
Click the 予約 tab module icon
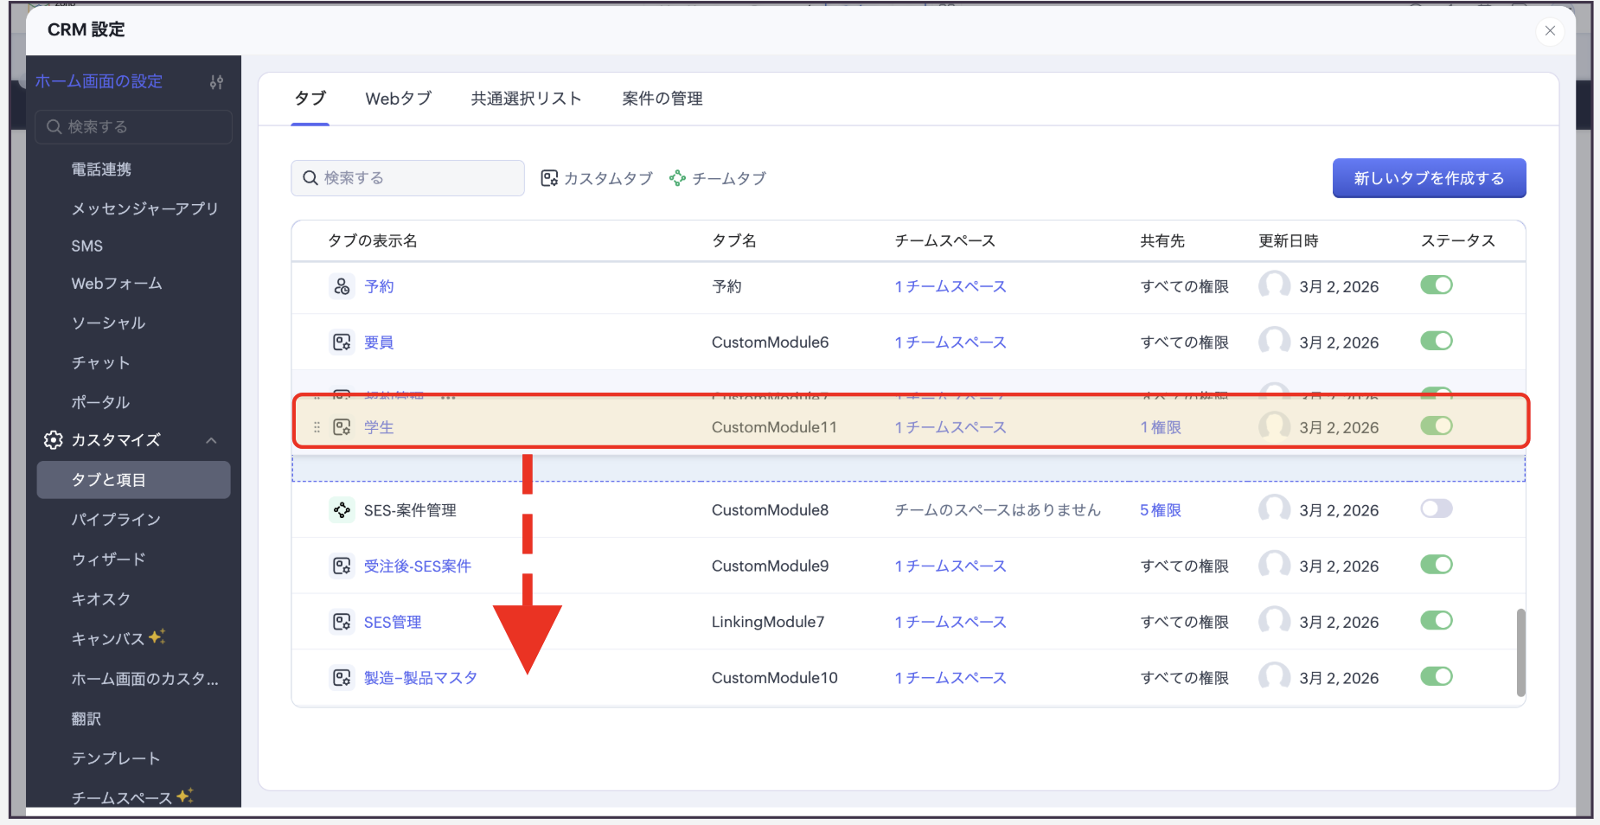(342, 286)
